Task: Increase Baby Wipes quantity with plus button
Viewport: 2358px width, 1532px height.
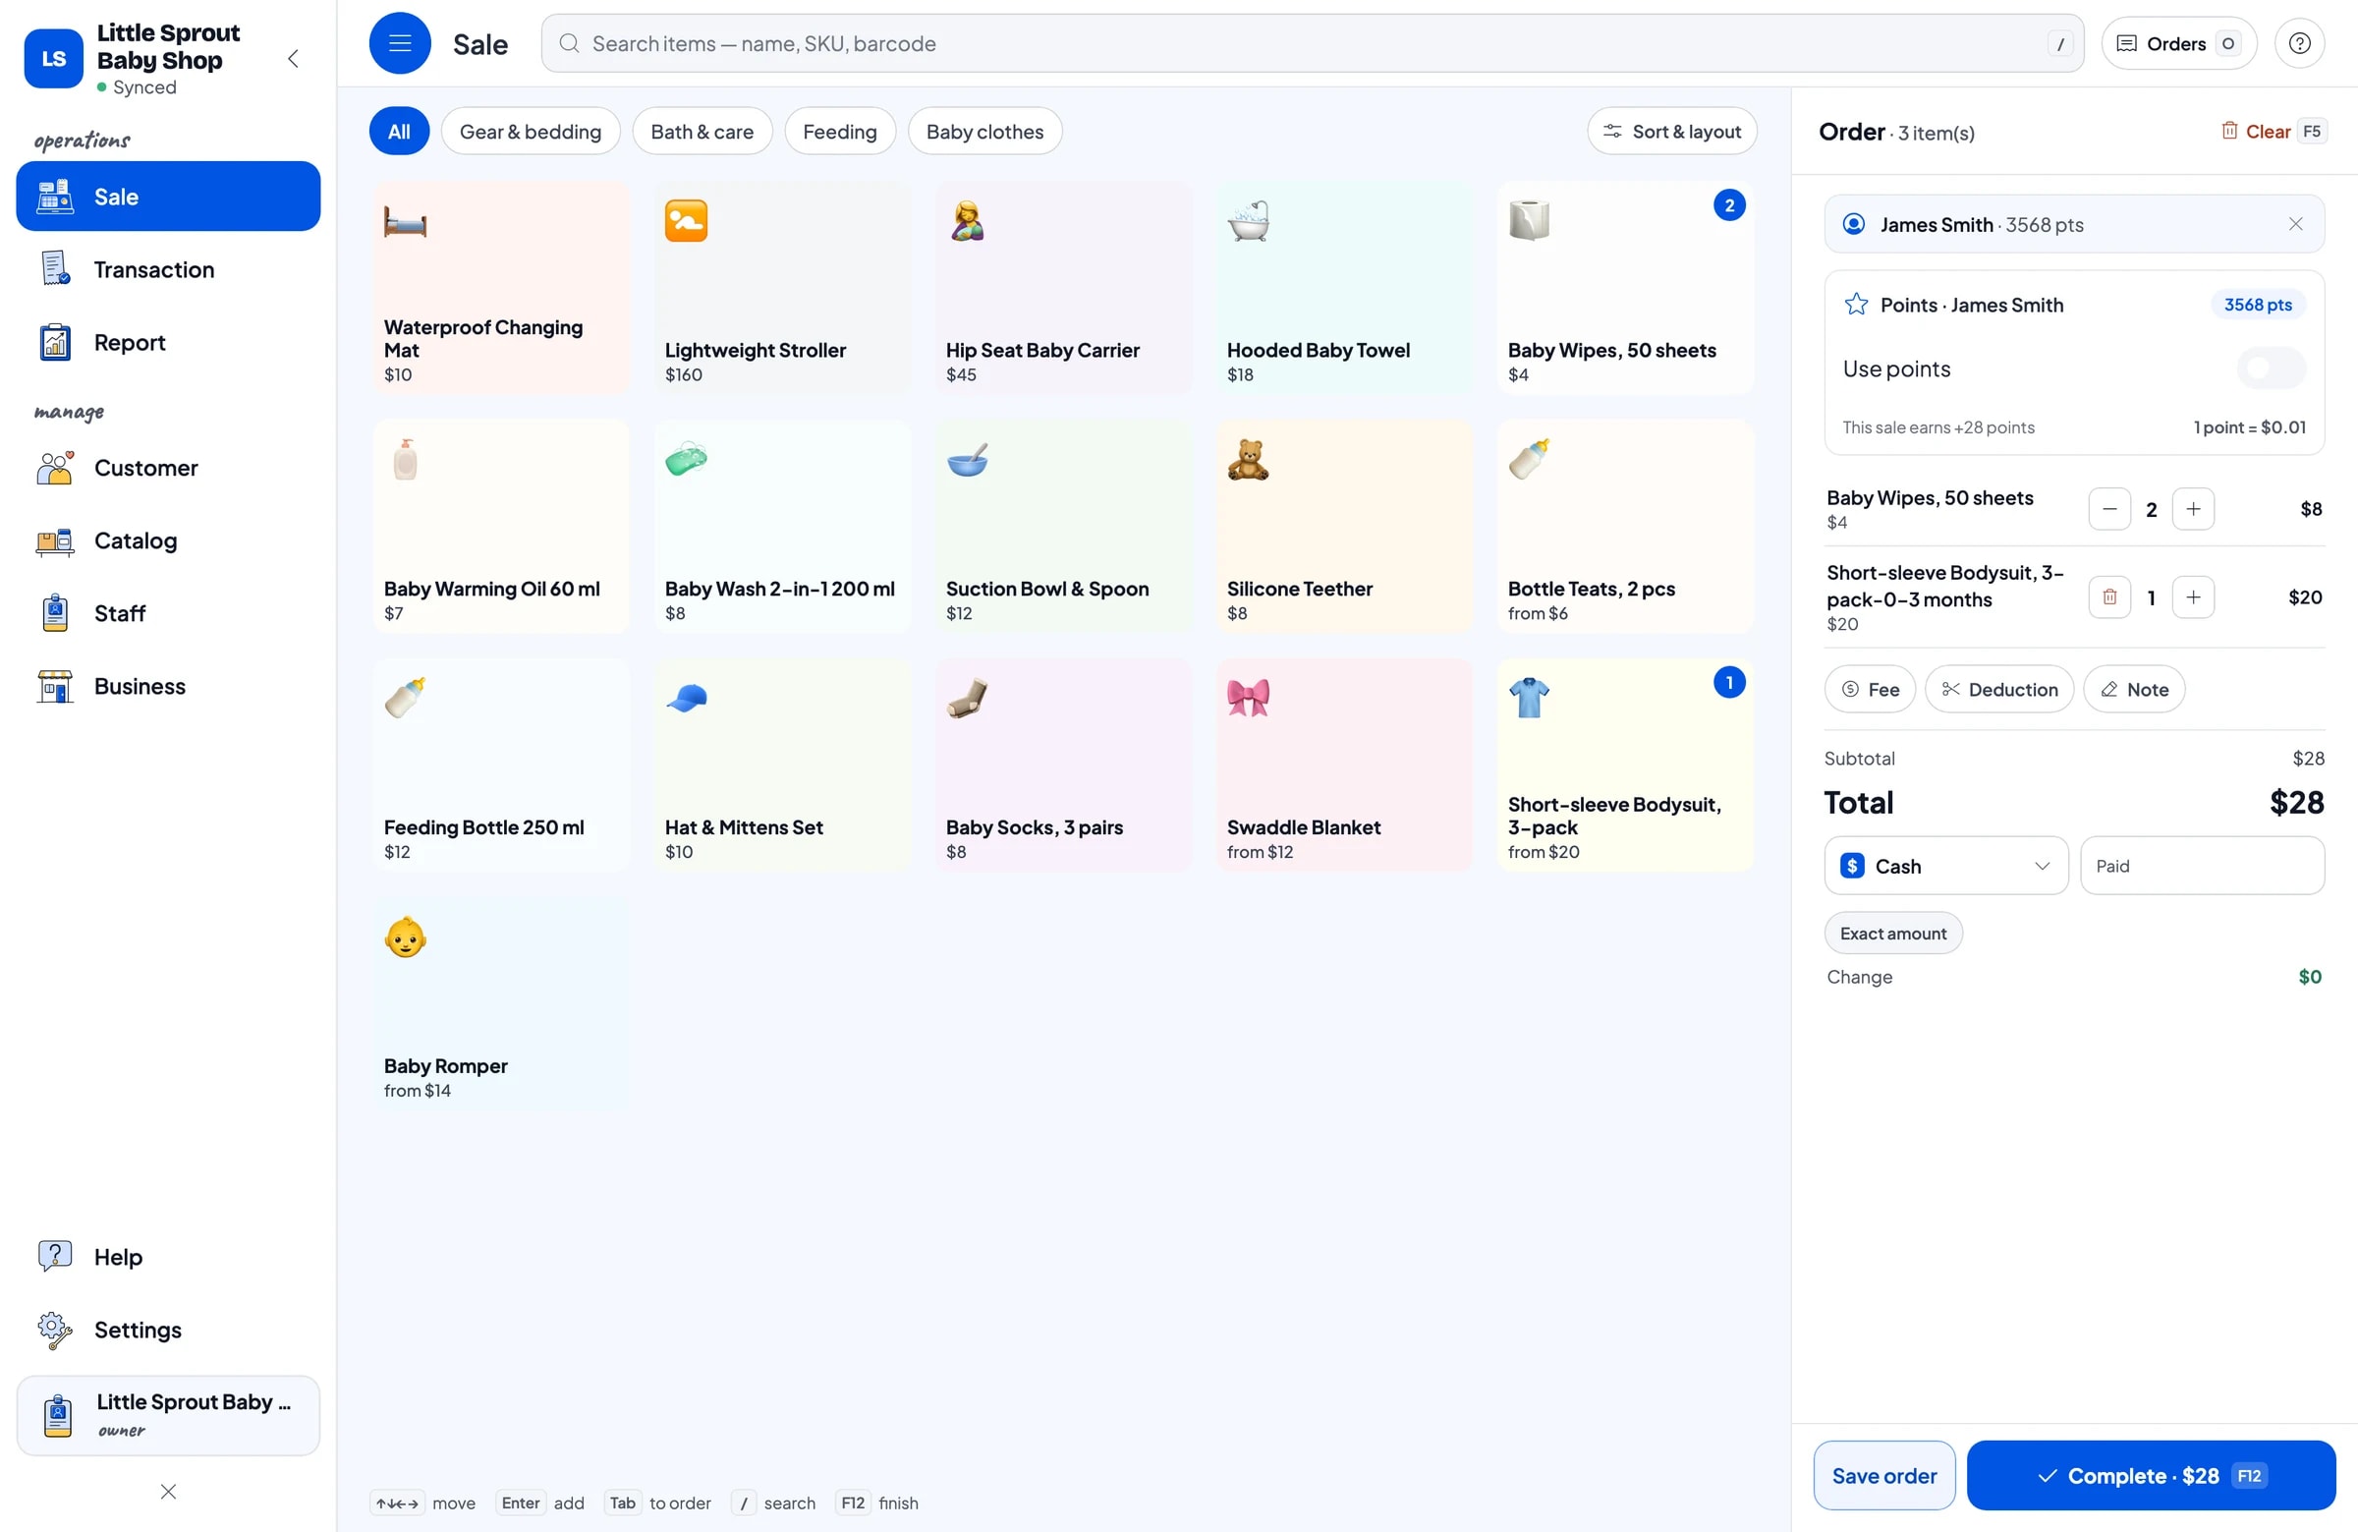Action: pyautogui.click(x=2193, y=509)
